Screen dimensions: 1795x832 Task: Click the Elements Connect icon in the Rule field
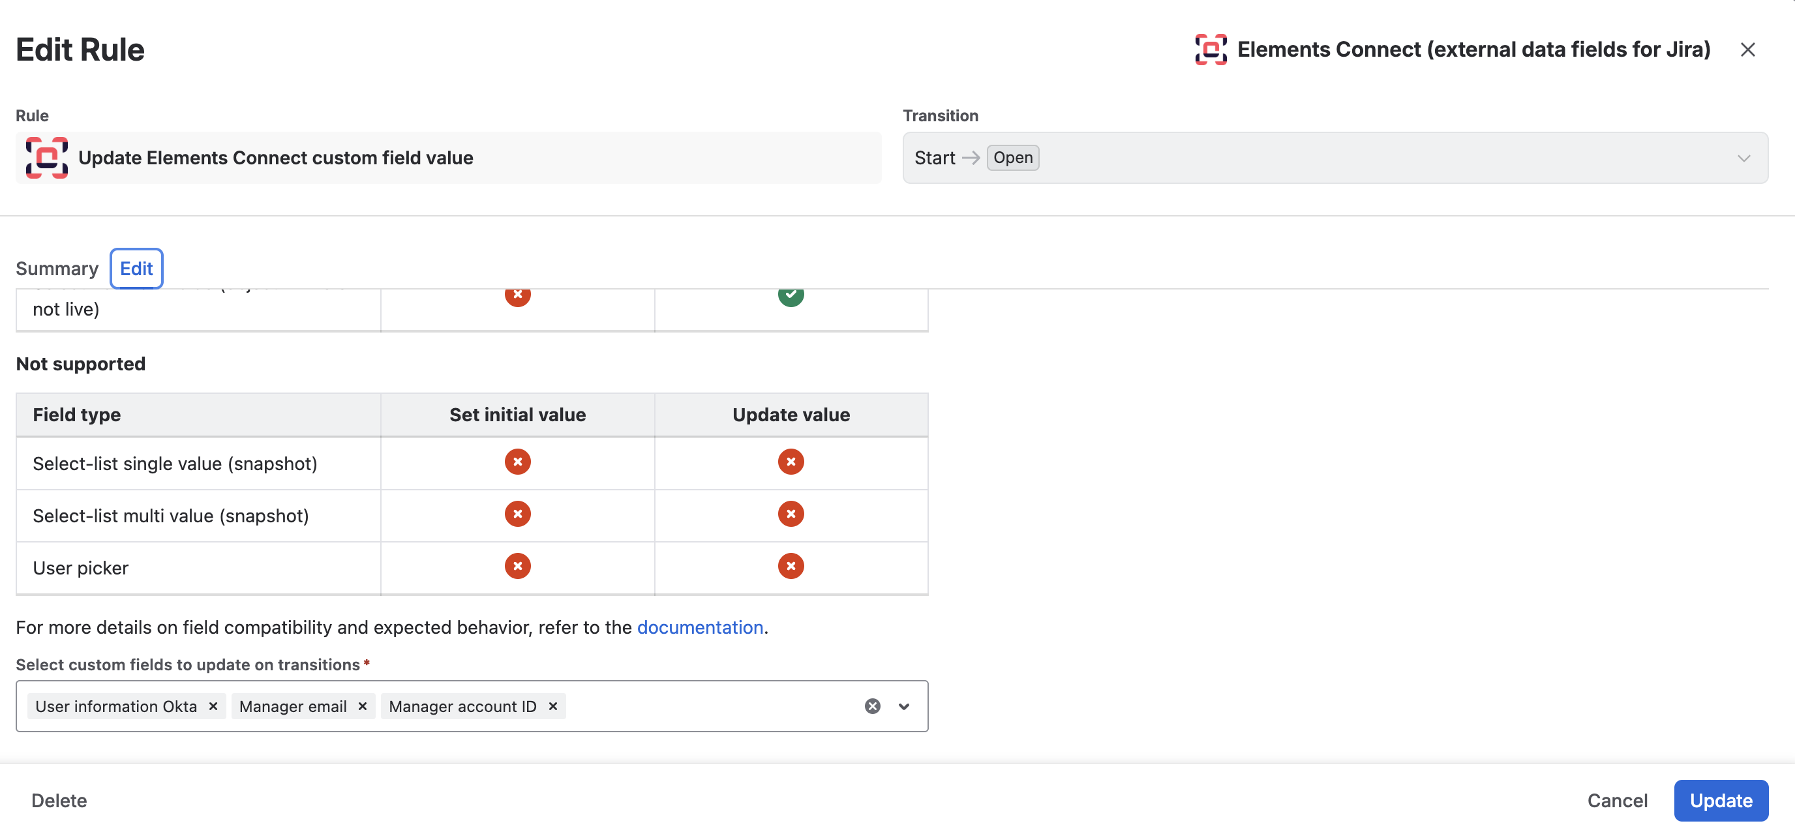47,158
